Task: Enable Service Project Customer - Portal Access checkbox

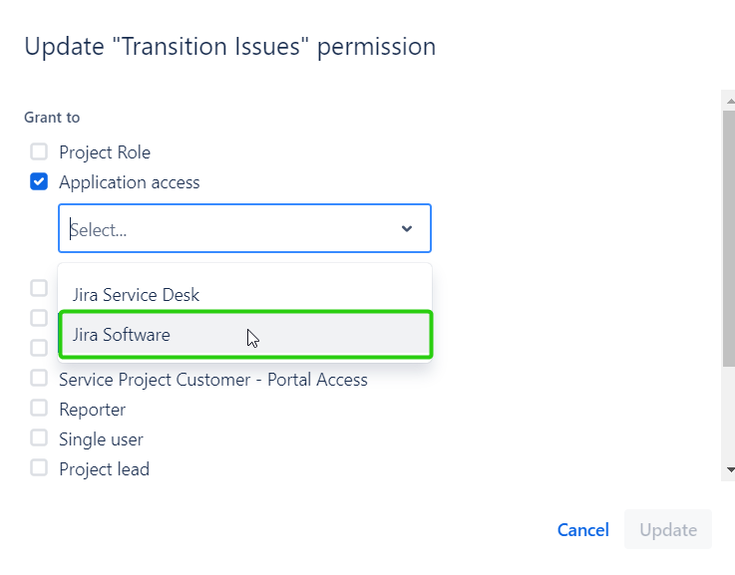Action: coord(39,379)
